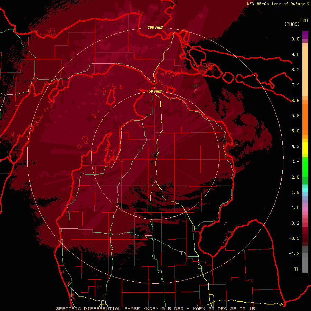The height and width of the screenshot is (311, 311).
Task: Select the 8.2 value on the color scale
Action: click(295, 69)
